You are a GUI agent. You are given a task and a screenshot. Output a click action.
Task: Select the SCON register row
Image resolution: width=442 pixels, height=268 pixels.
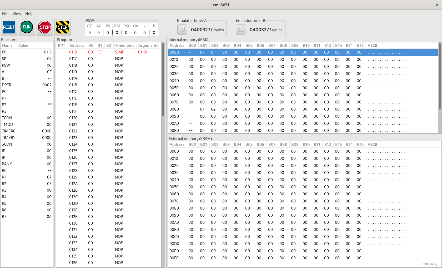pyautogui.click(x=27, y=144)
